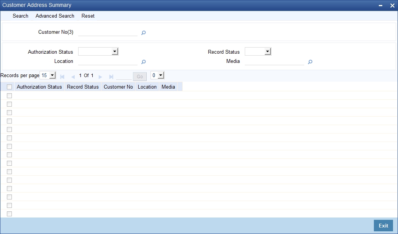Open the Authorization Status dropdown
398x234 pixels.
pyautogui.click(x=98, y=51)
